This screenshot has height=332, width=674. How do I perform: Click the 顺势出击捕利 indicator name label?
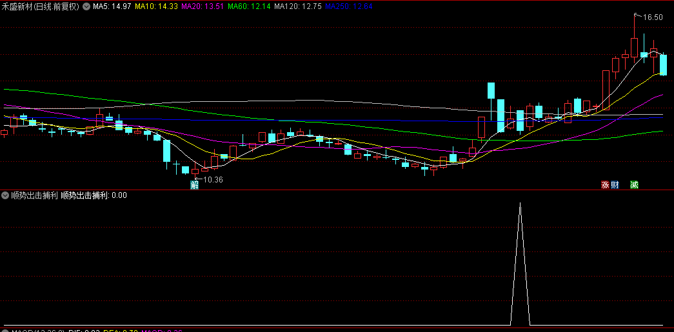(x=34, y=195)
